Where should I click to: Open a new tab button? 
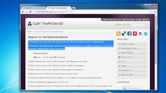74,8
